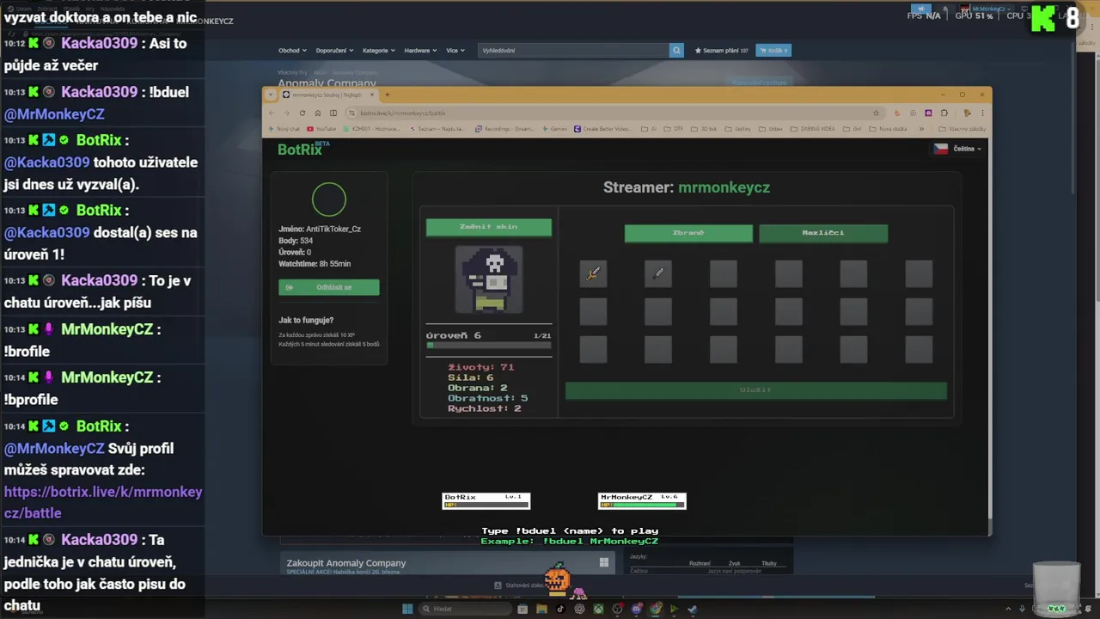Show hidden system tray icons
Screen dimensions: 1100x619
click(1010, 609)
